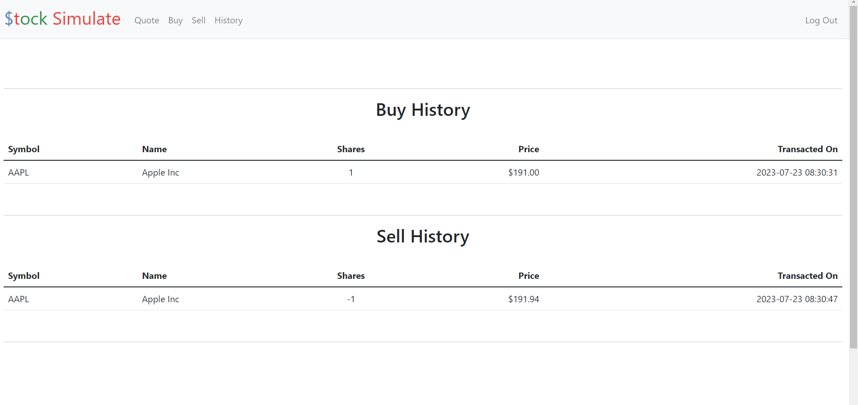Open the History nav link
Screen dimensions: 858x405
click(x=228, y=20)
